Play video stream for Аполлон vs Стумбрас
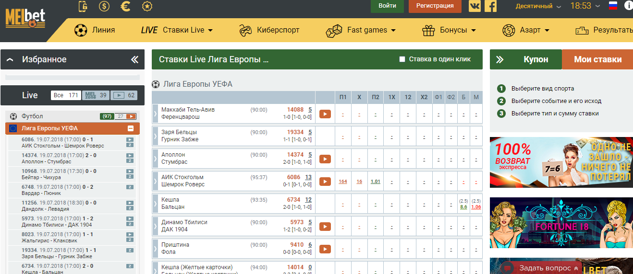Viewport: 633px width, 274px height. point(325,159)
